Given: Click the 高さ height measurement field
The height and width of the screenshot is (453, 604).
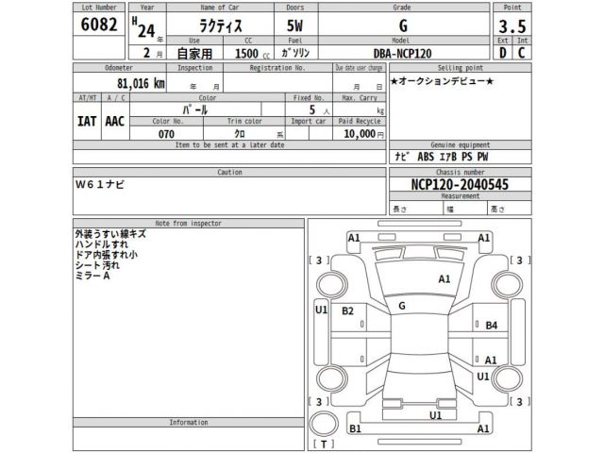Looking at the screenshot, I should [510, 209].
